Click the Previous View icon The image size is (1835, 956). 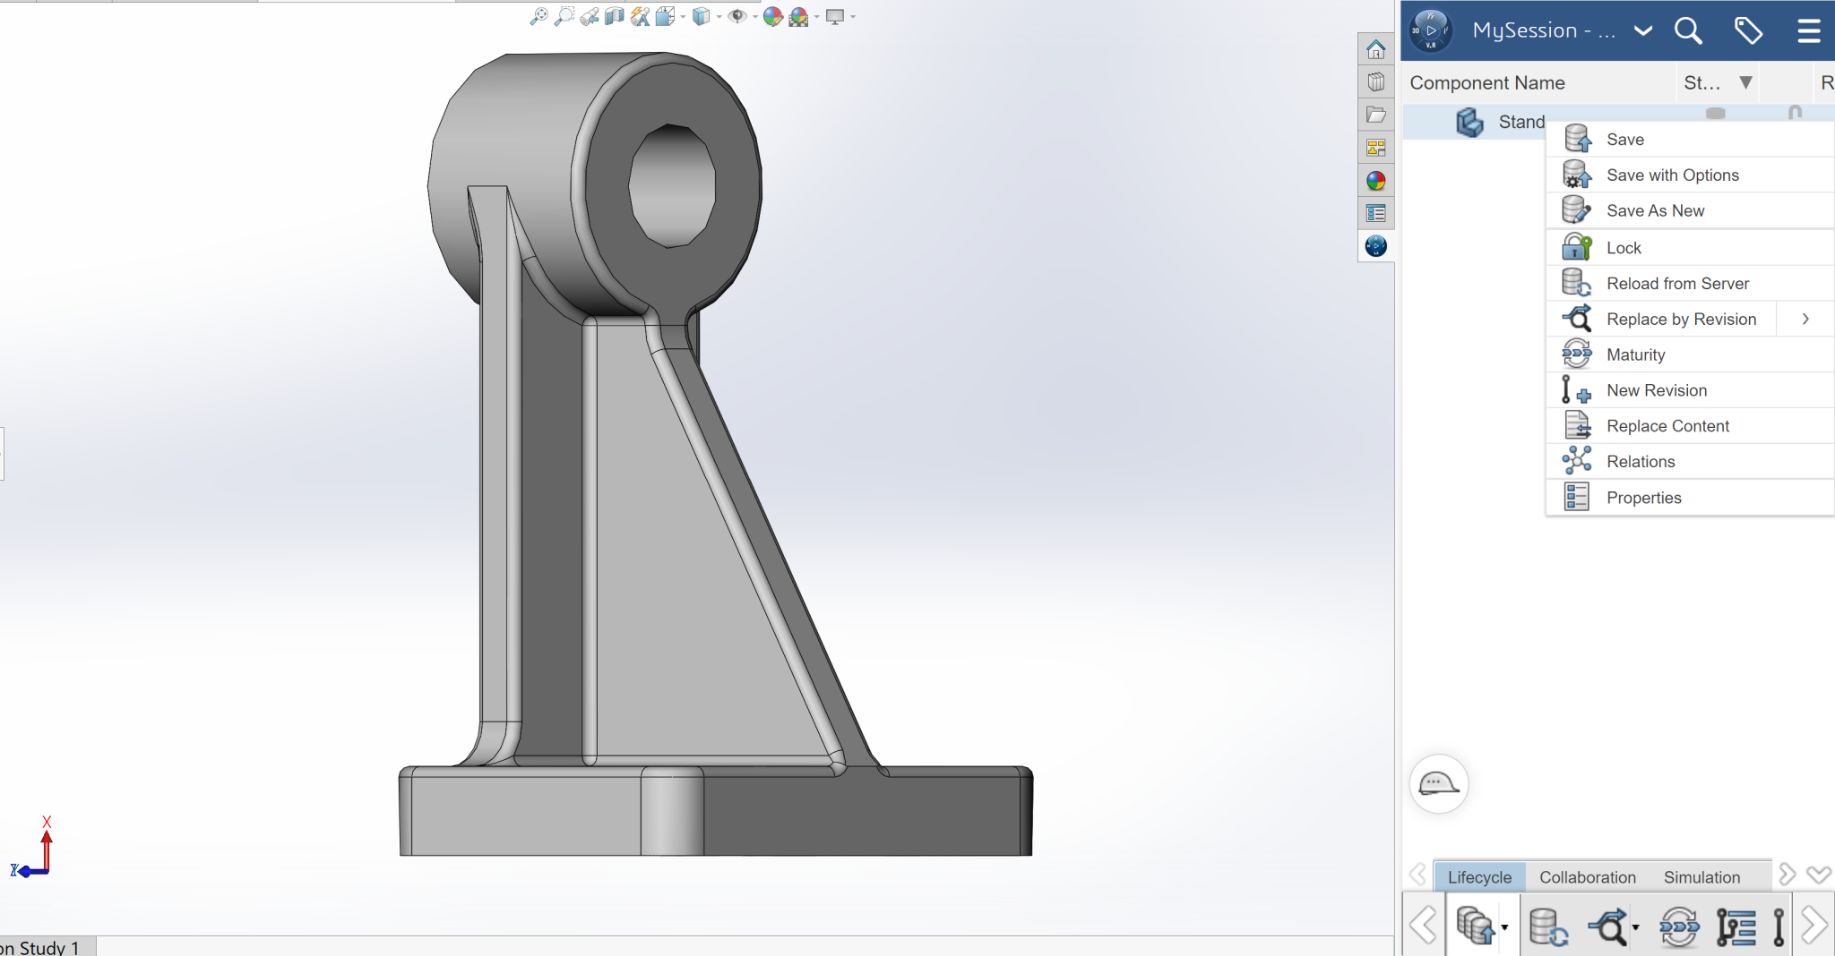[589, 16]
